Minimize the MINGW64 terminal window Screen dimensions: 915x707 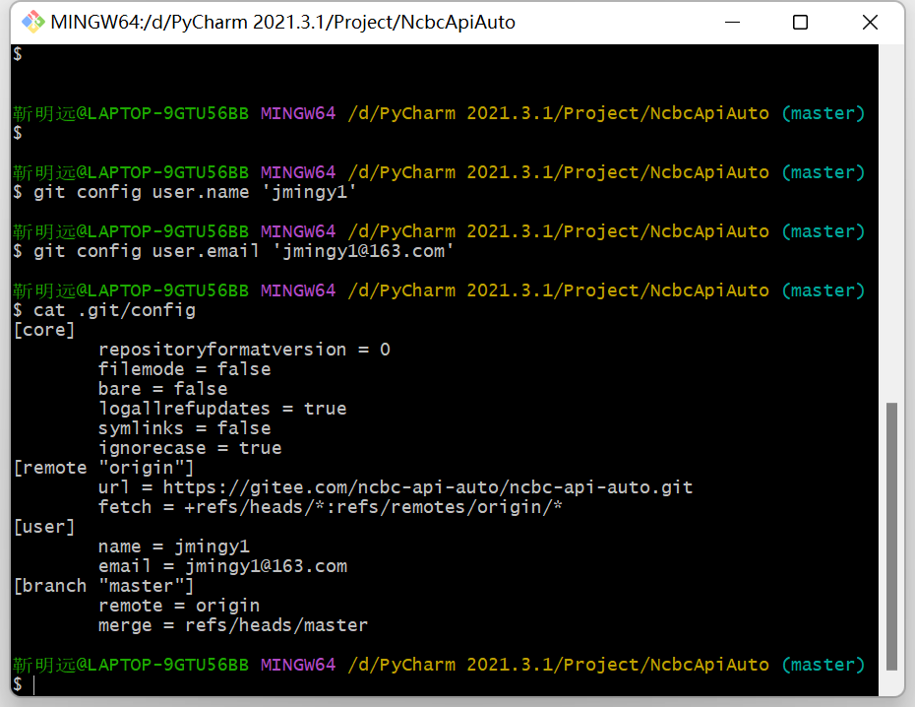coord(732,23)
